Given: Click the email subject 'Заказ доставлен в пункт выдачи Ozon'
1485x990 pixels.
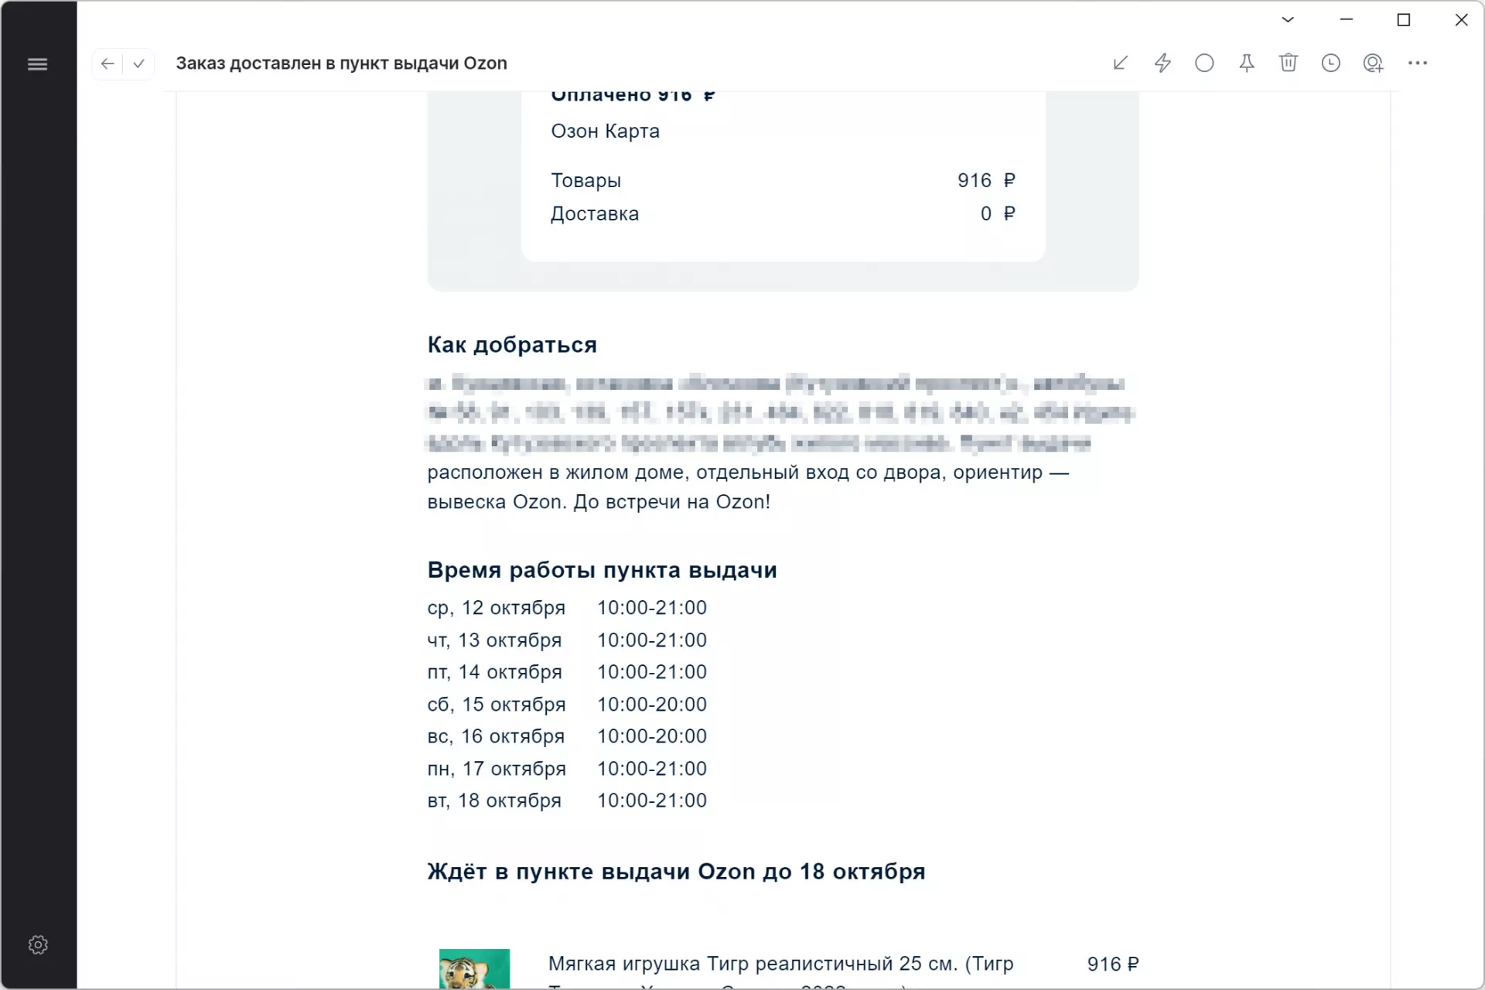Looking at the screenshot, I should pos(341,63).
